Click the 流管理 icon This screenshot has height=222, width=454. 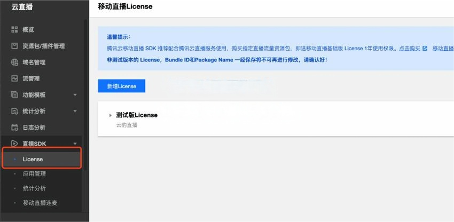point(14,78)
